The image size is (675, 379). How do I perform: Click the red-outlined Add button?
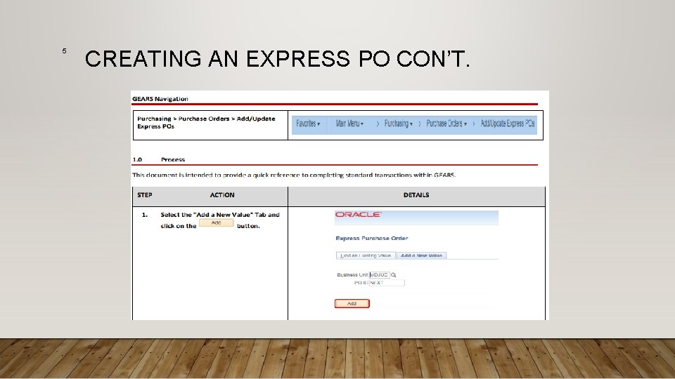pos(352,303)
